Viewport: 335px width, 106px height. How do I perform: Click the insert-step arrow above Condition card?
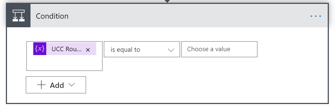tap(167, 1)
